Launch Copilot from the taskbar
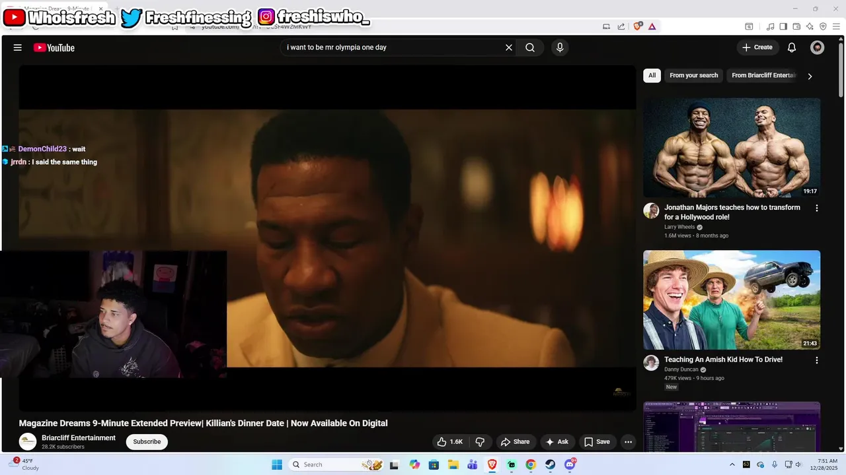 point(414,464)
